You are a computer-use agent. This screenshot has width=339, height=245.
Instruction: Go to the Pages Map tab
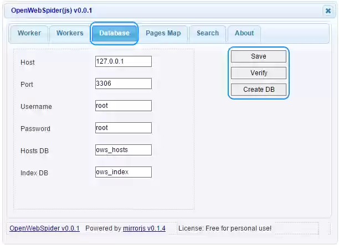pos(163,33)
